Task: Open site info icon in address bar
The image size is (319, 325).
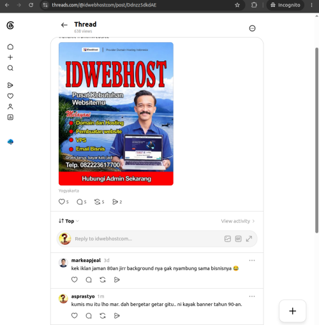Action: click(45, 5)
